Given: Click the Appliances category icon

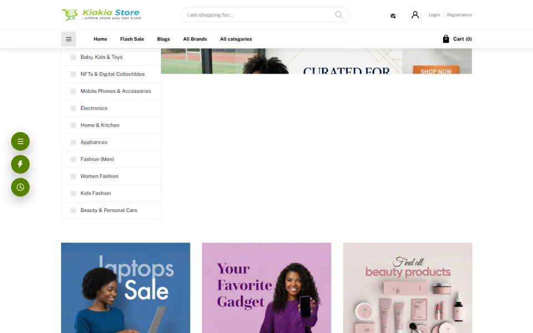Looking at the screenshot, I should (x=73, y=142).
